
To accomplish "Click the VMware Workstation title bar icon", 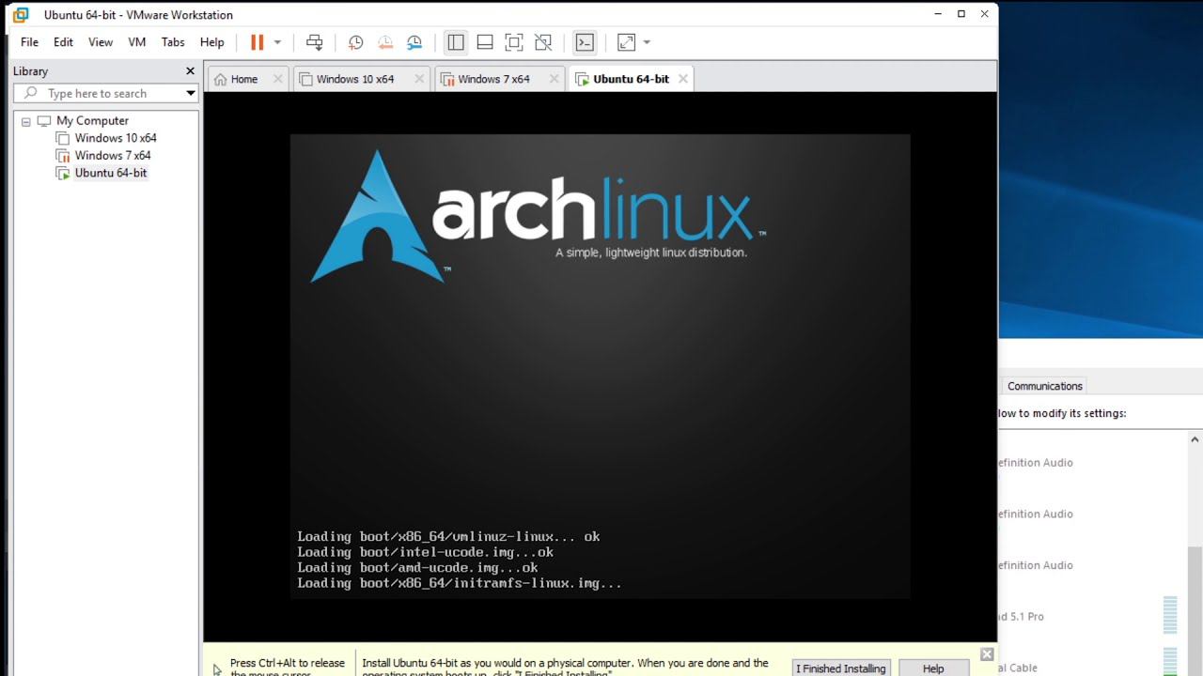I will 21,14.
